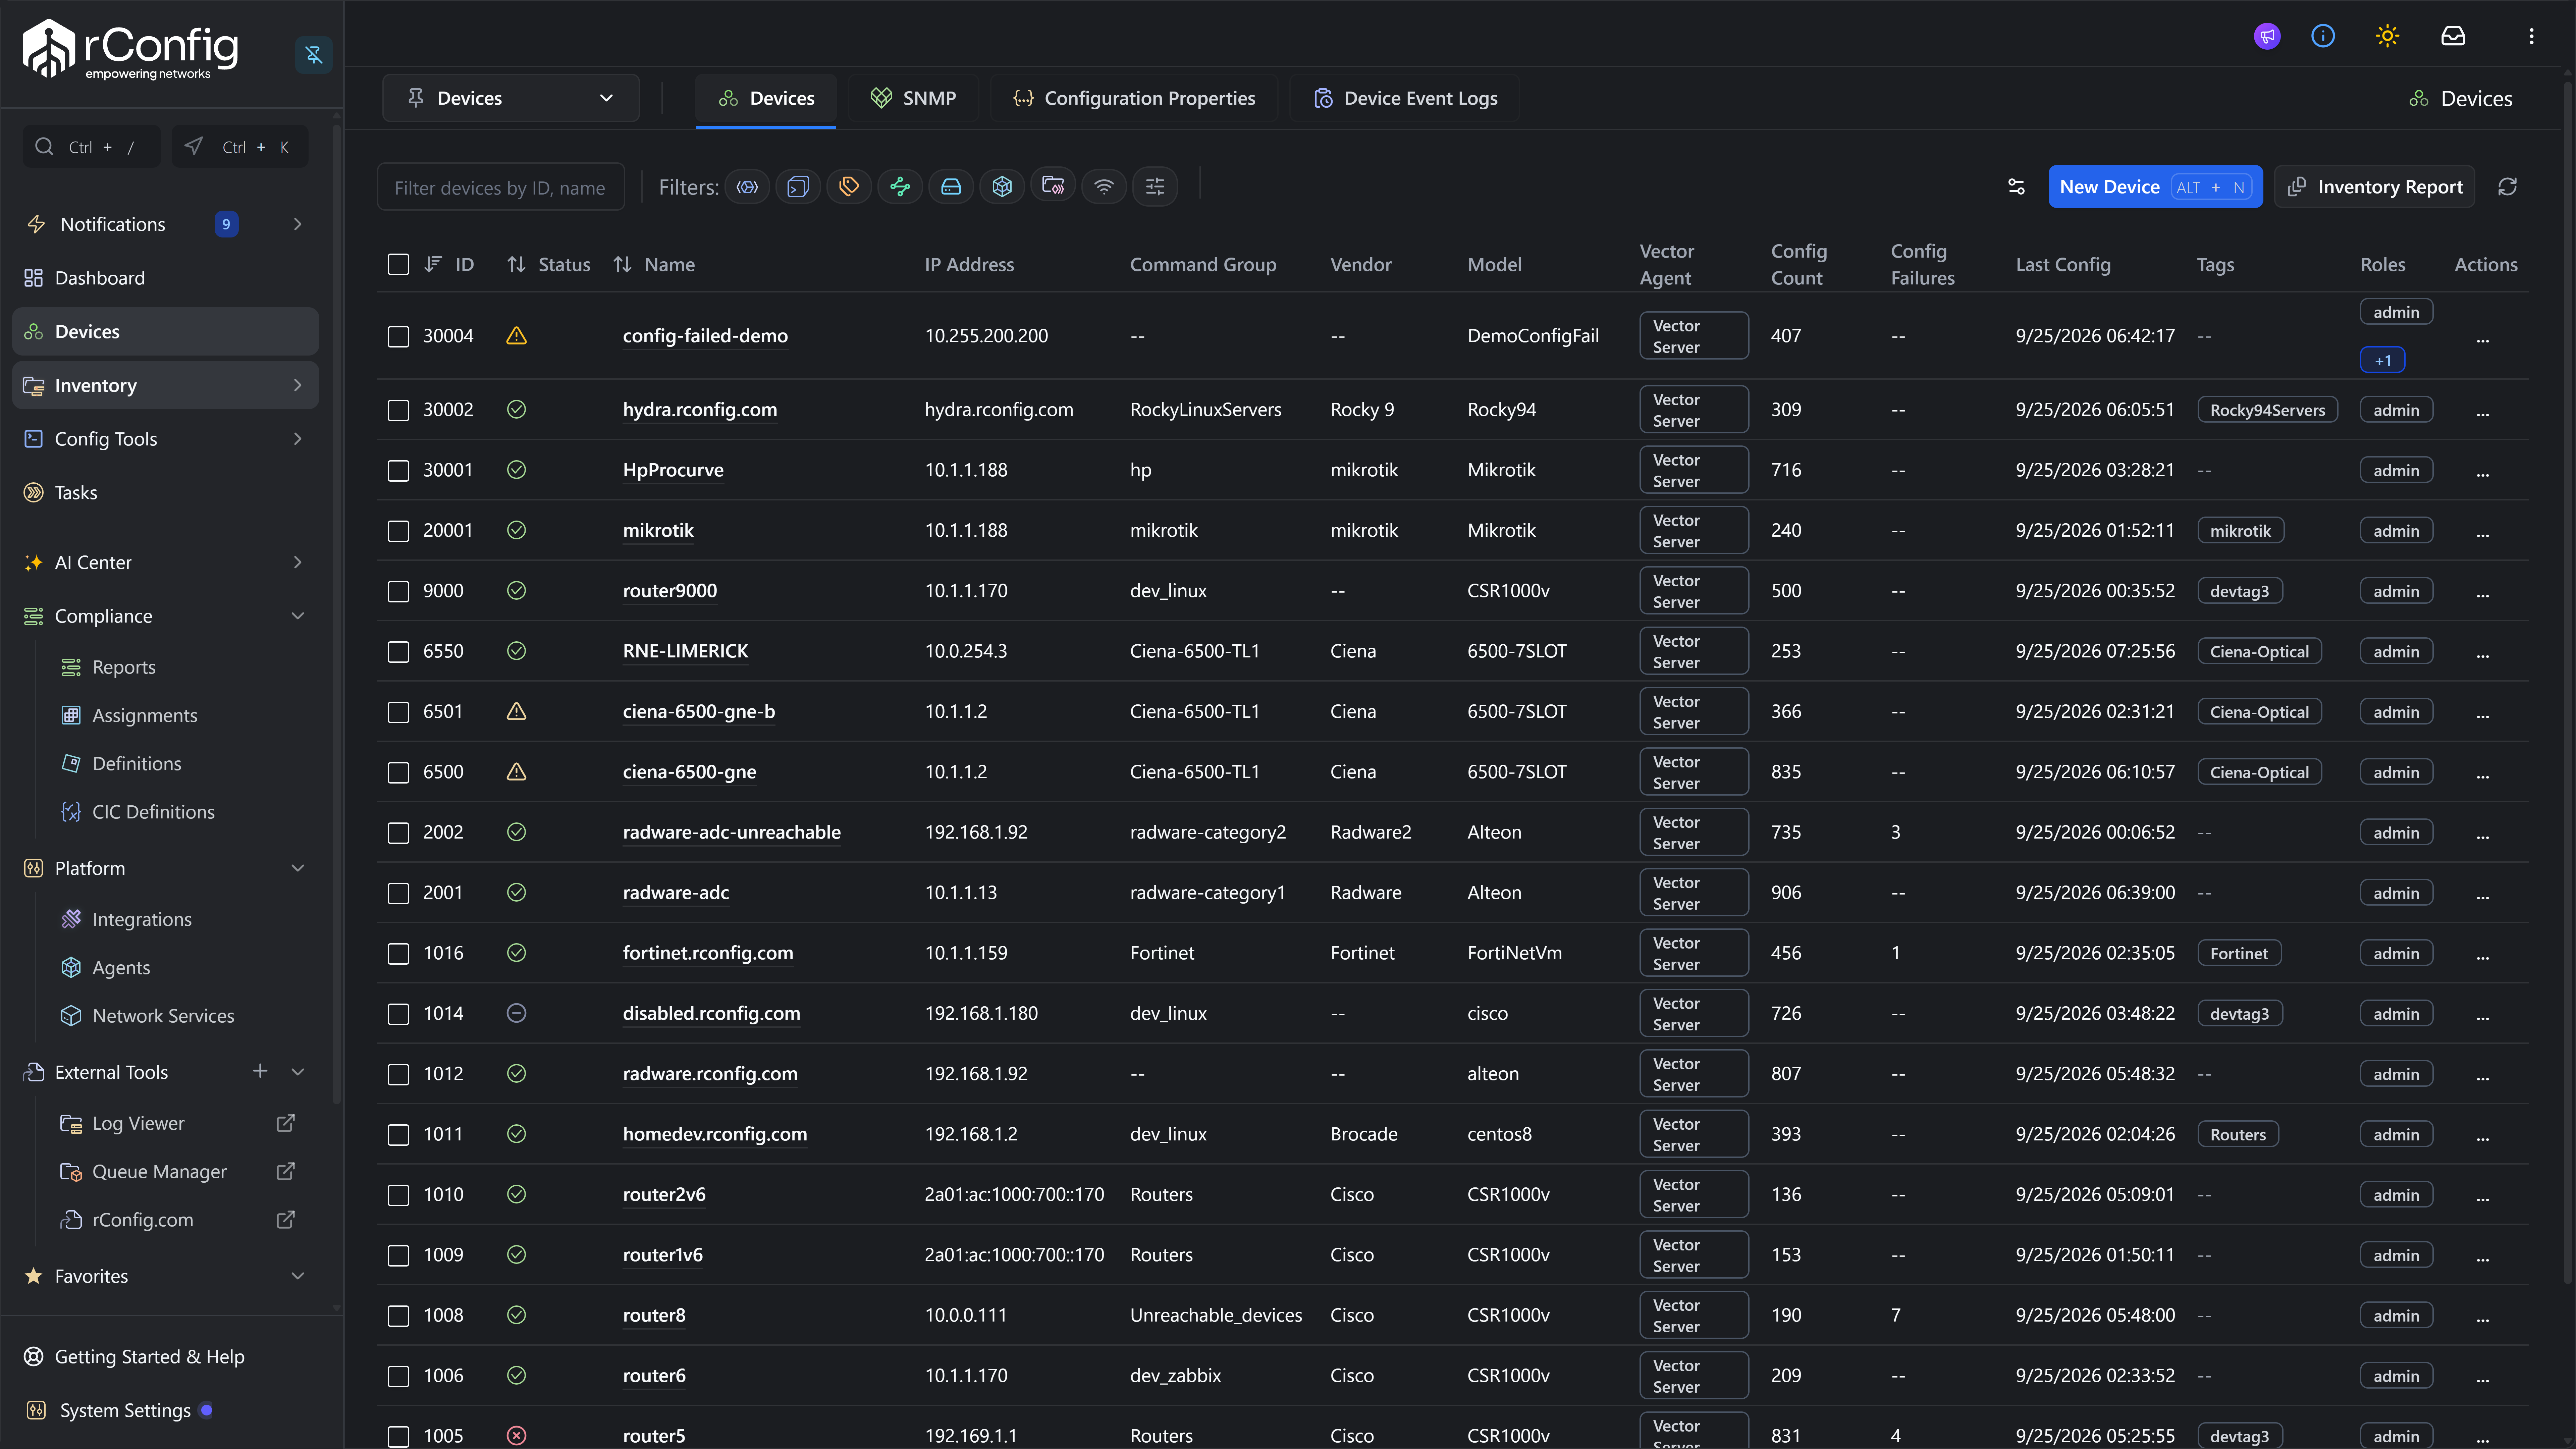Open System Settings in the sidebar
2576x1449 pixels.
tap(125, 1410)
